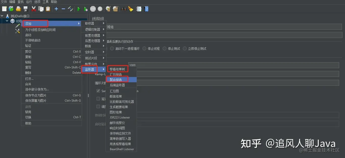Click the Cut scissors toolbar icon
Viewport: 345px width, 158px height.
34,9
